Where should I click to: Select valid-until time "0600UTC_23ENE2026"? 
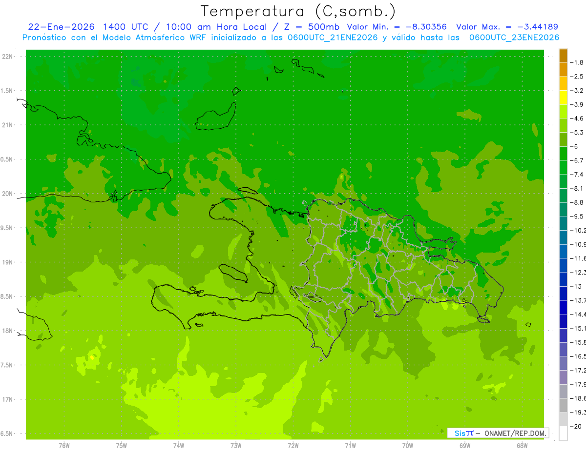[514, 38]
